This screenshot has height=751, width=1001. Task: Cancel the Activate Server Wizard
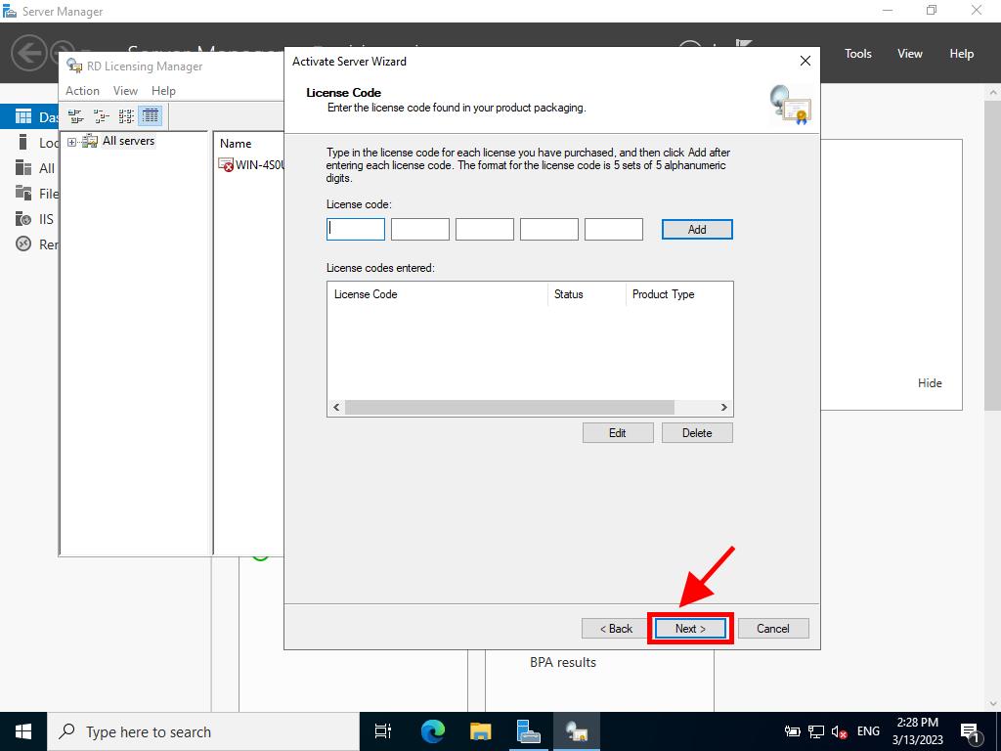point(772,629)
